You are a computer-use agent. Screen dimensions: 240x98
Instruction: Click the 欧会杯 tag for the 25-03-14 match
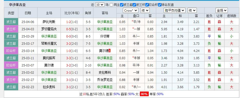pyautogui.click(x=11, y=51)
